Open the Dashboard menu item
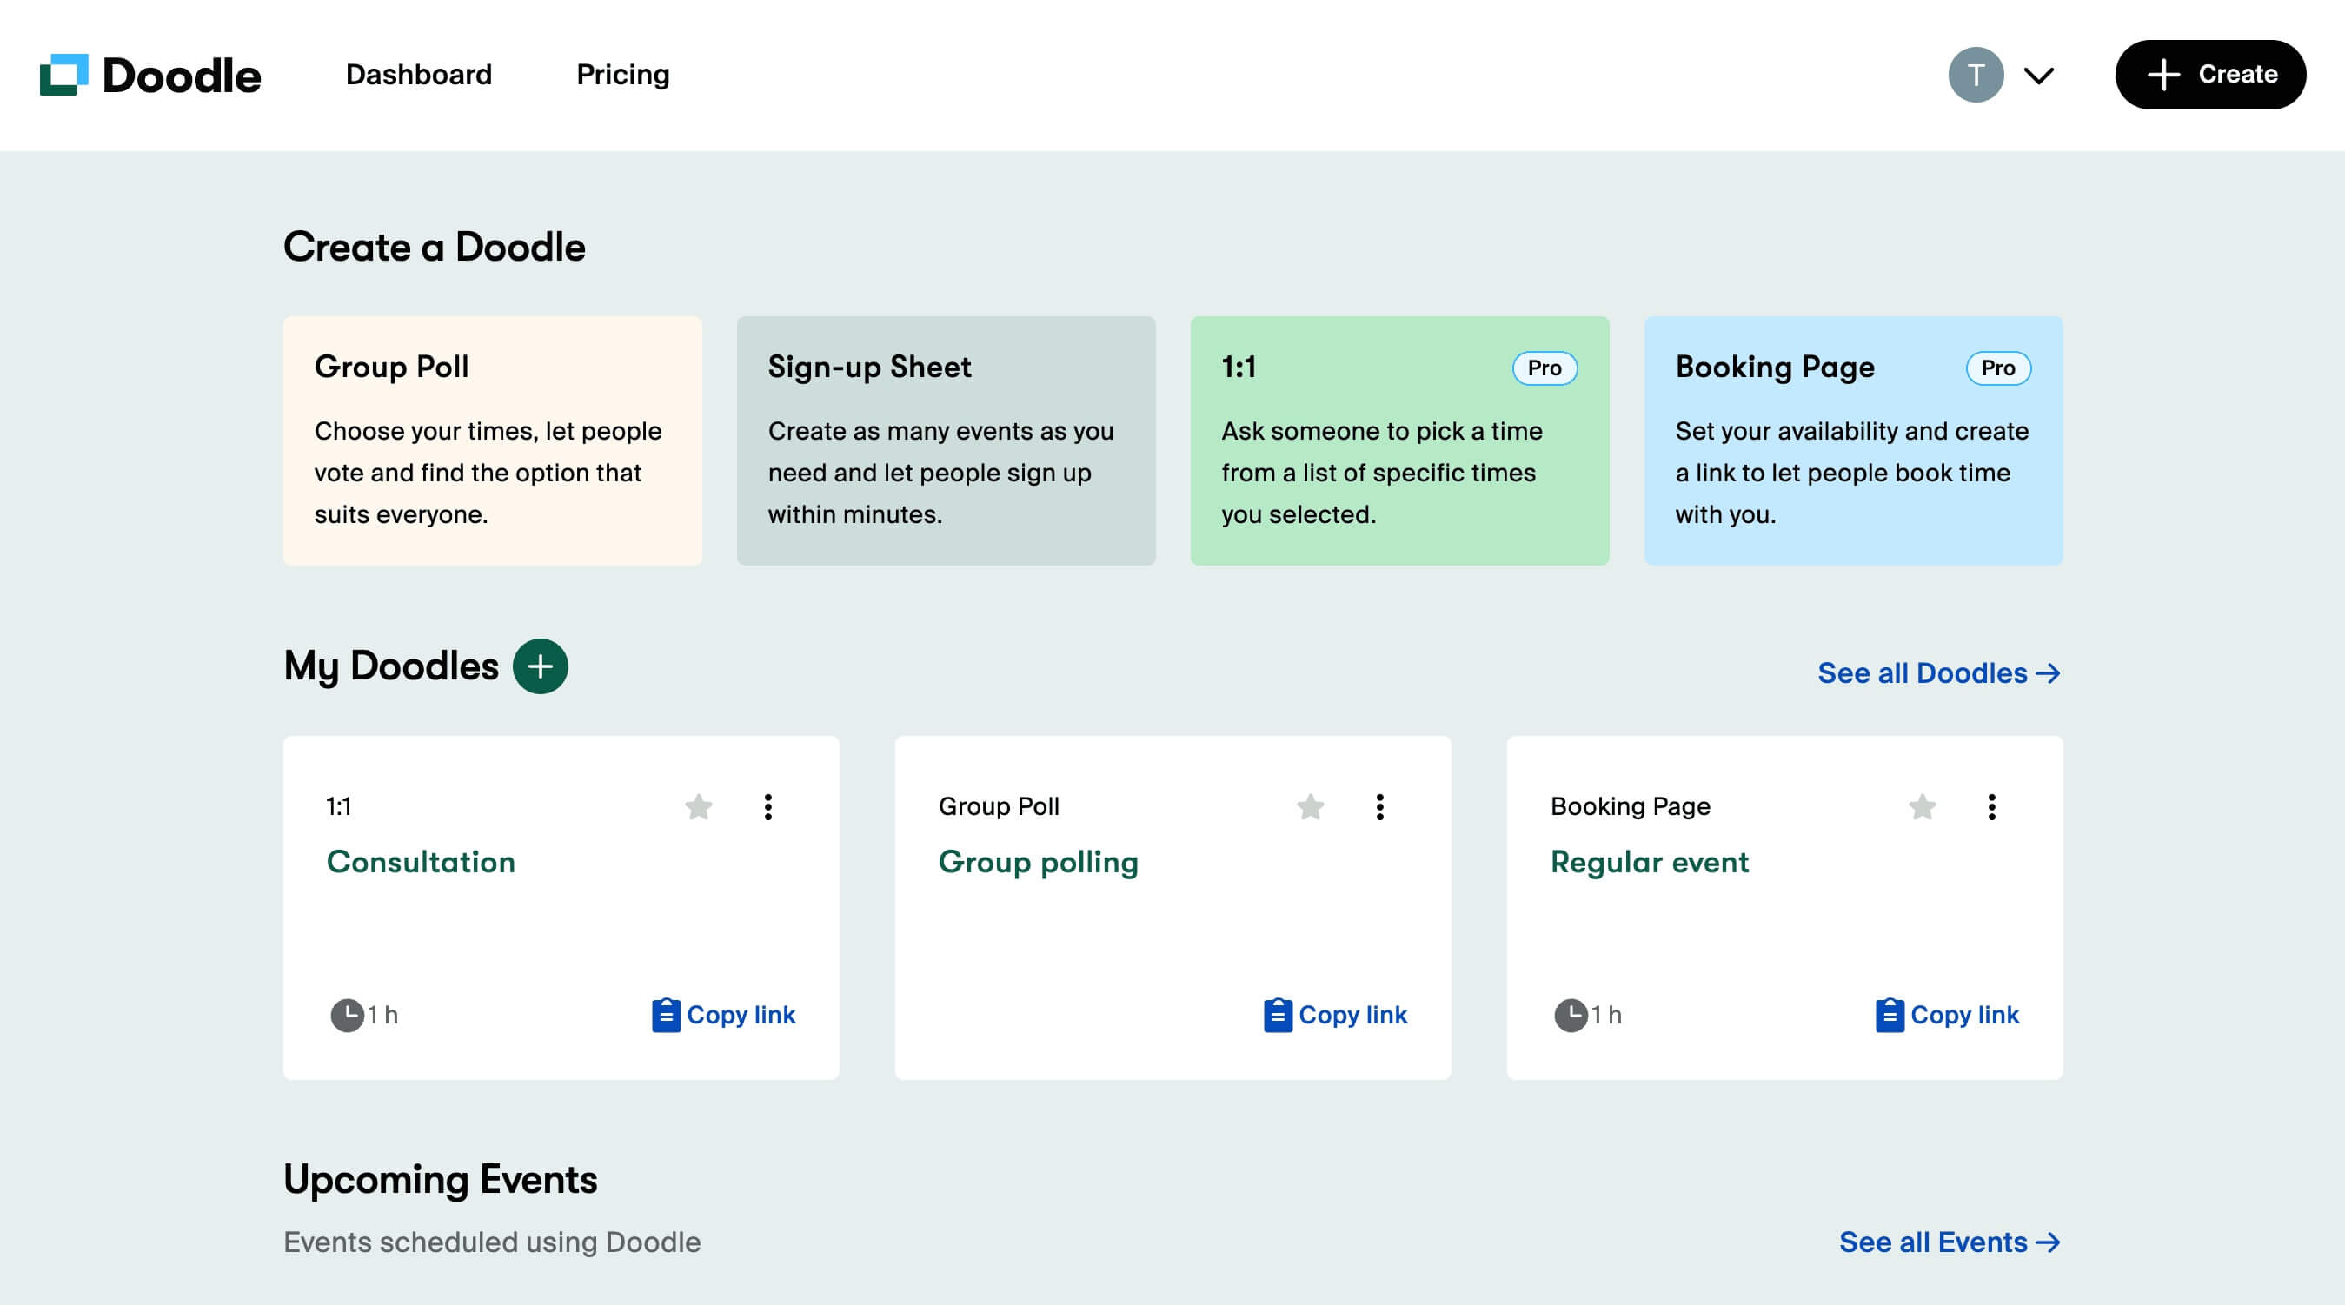This screenshot has height=1305, width=2345. click(x=419, y=75)
